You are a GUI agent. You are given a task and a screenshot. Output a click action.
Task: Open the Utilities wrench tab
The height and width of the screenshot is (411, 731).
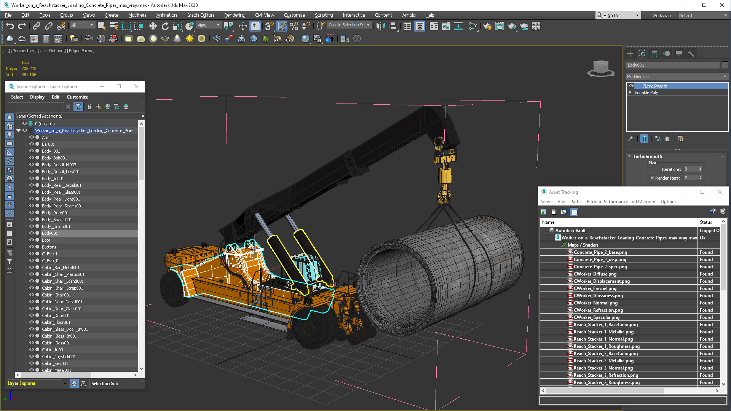coord(691,54)
